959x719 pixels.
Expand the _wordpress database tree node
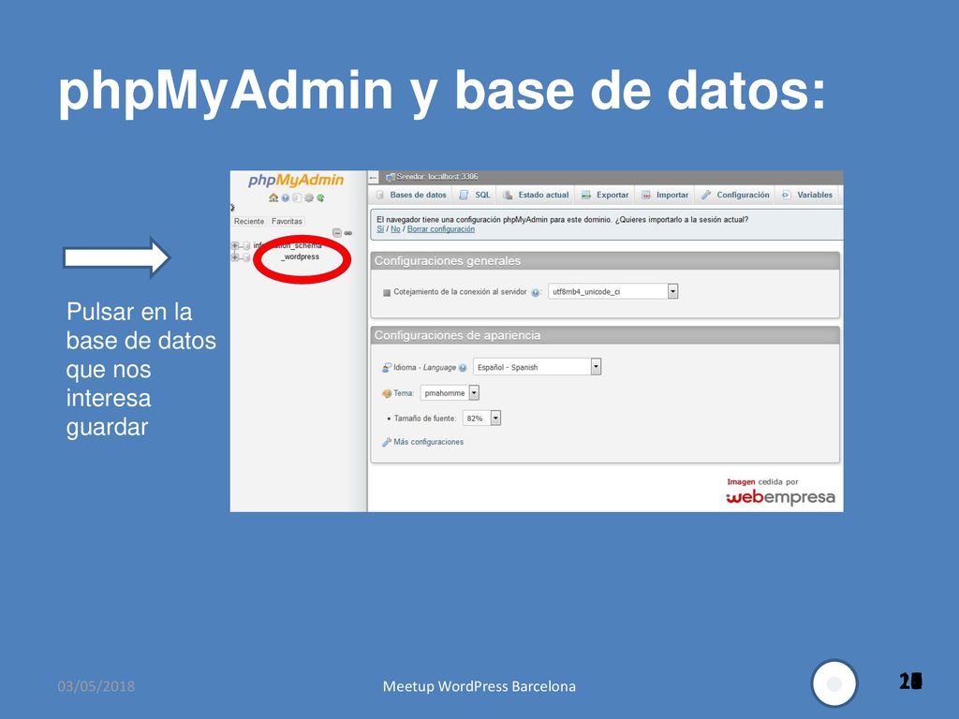coord(235,257)
